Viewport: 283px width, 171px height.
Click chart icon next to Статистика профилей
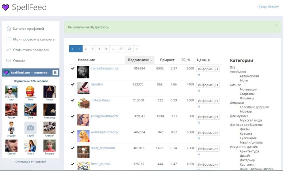(x=8, y=50)
